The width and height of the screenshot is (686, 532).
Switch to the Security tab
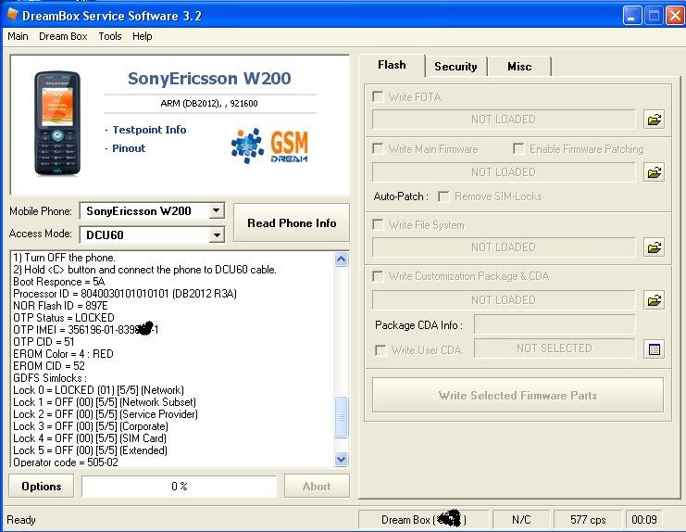point(455,67)
